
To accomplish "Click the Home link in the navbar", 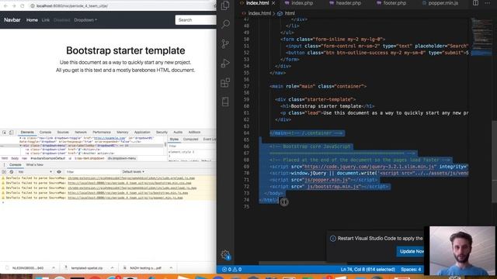I will pyautogui.click(x=32, y=20).
